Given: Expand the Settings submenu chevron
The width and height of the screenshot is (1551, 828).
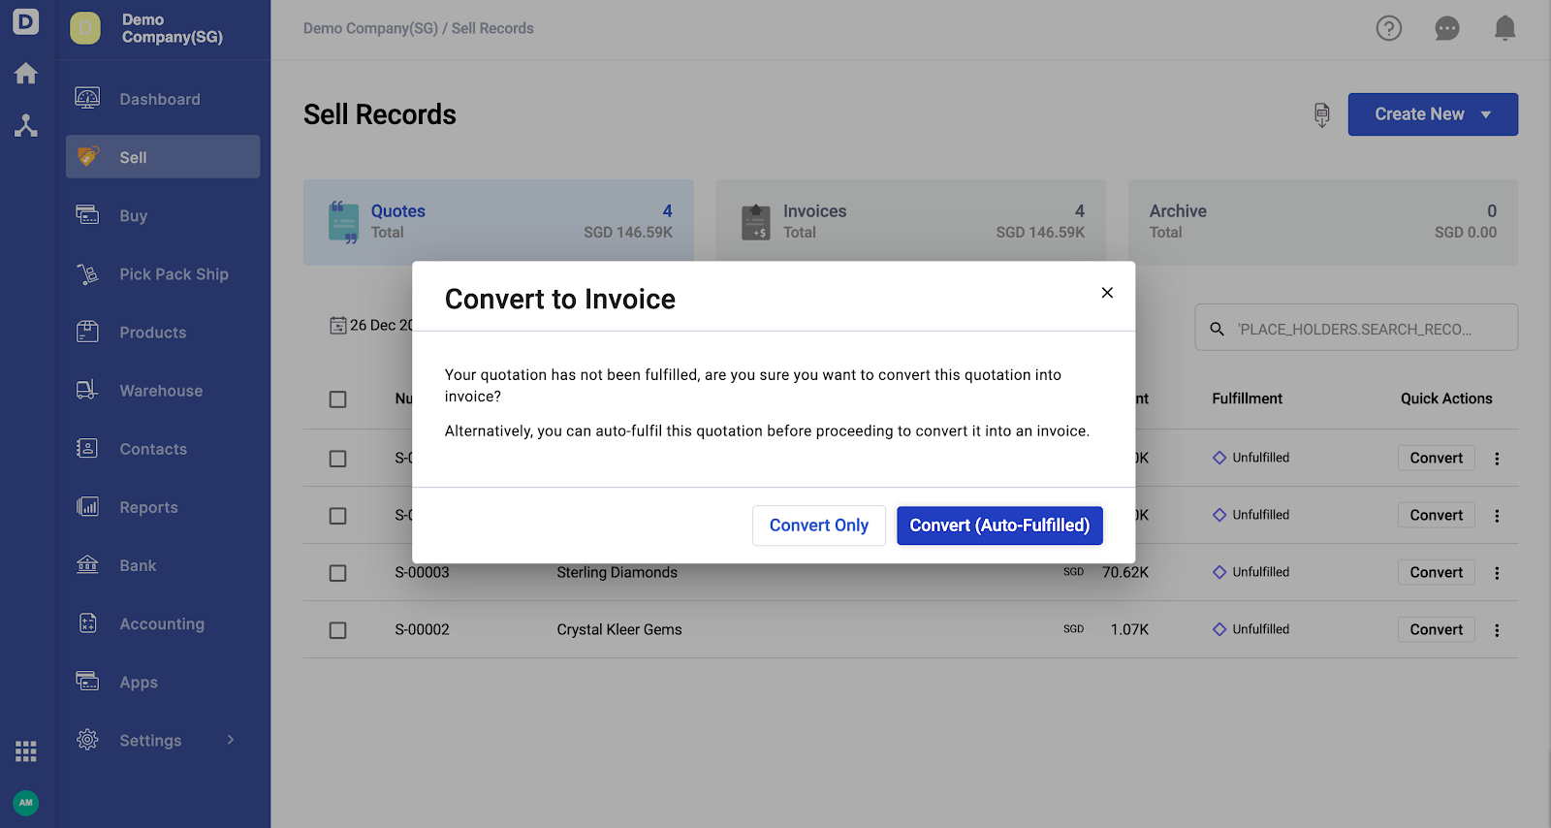Looking at the screenshot, I should 231,740.
